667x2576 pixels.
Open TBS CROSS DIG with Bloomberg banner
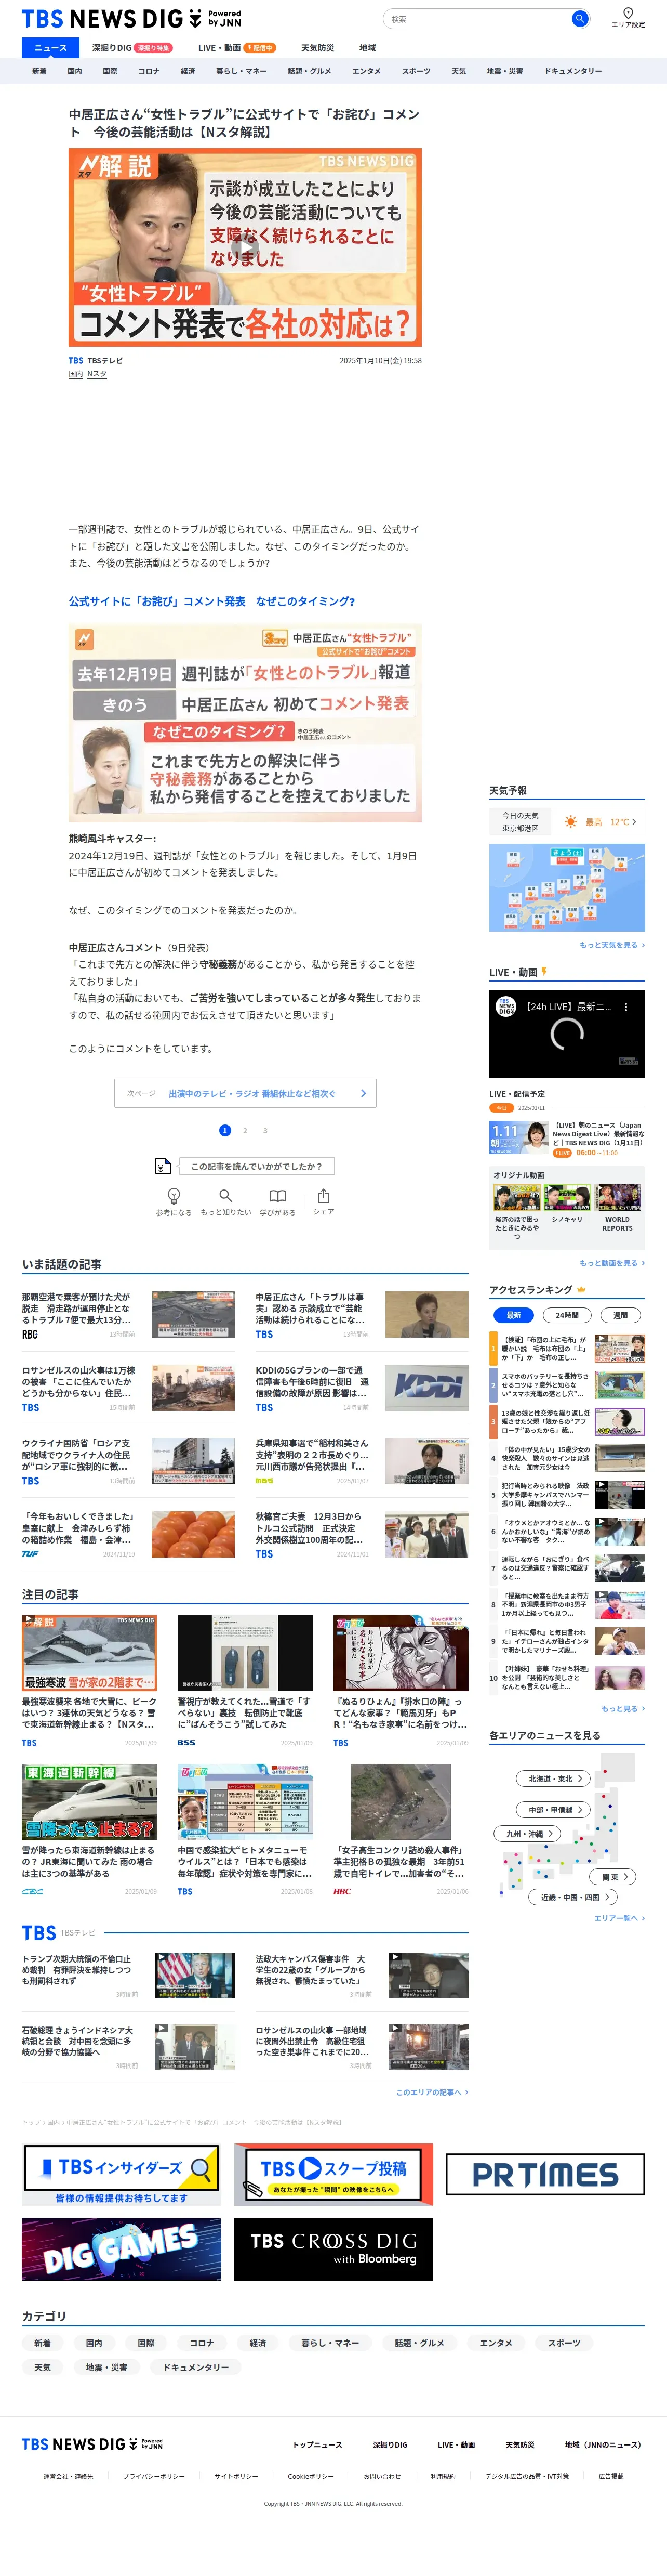tap(333, 2249)
